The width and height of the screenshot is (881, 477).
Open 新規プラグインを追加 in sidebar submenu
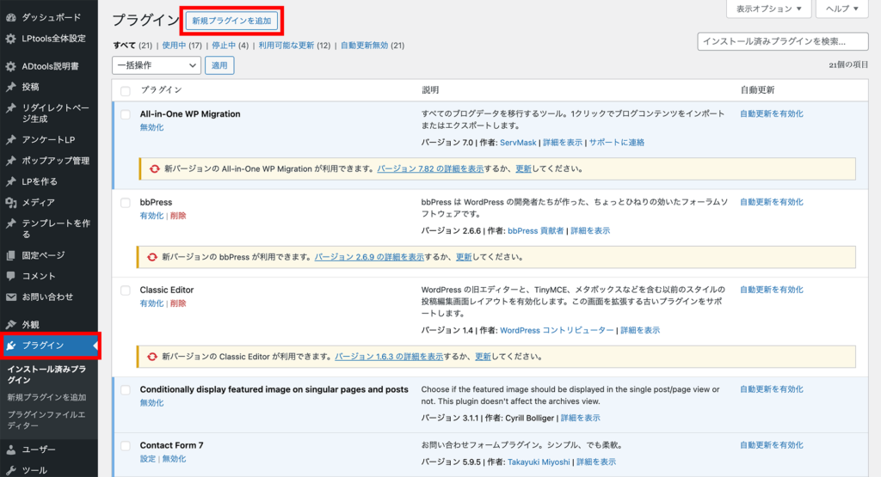coord(46,397)
